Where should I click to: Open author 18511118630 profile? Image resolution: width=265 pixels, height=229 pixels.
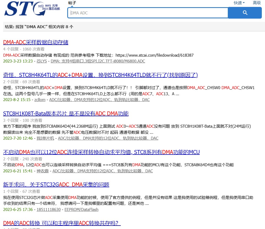pos(48,210)
